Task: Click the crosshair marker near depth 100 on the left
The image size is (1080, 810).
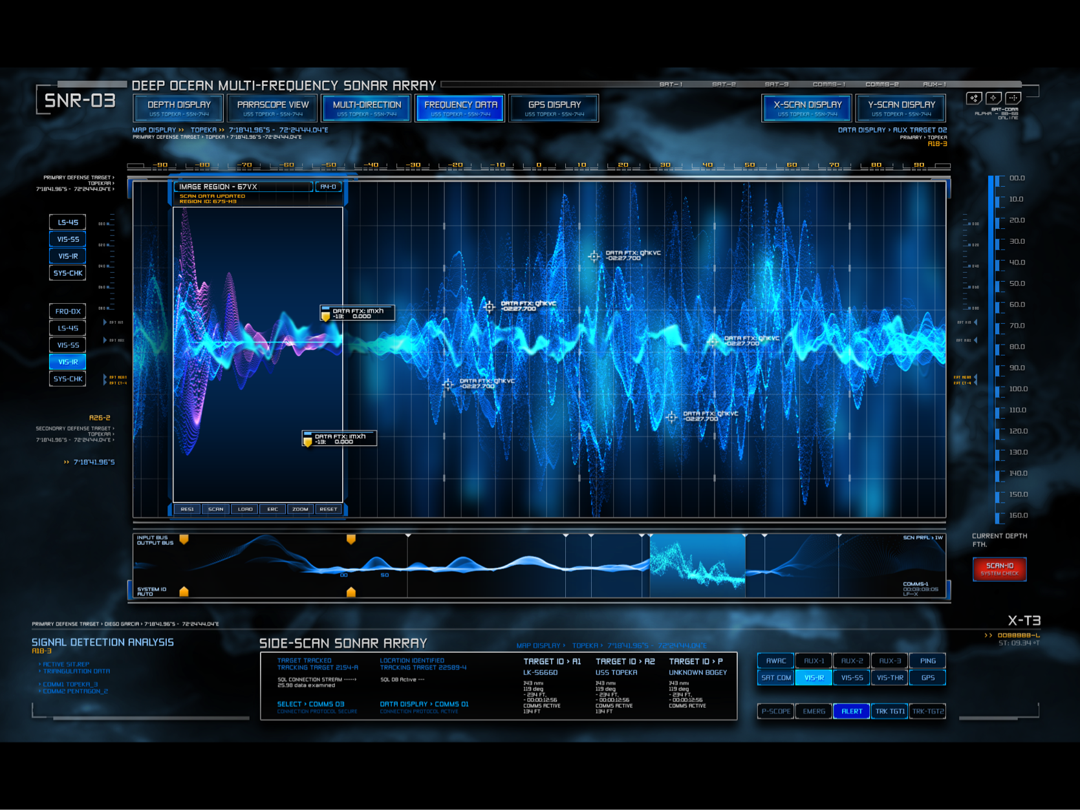Action: (448, 385)
